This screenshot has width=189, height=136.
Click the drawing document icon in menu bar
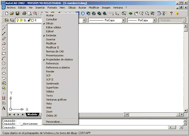coord(4,8)
